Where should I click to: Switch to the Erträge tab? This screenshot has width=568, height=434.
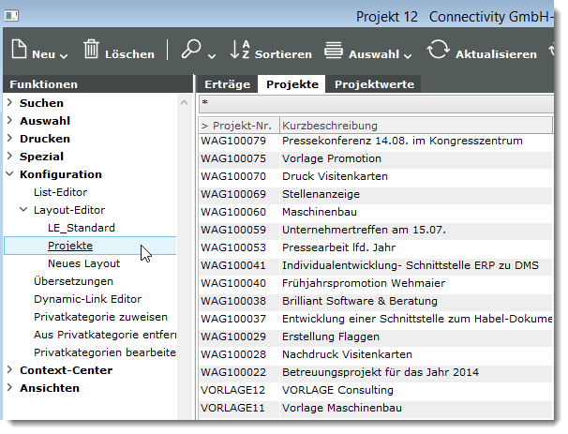pos(226,84)
